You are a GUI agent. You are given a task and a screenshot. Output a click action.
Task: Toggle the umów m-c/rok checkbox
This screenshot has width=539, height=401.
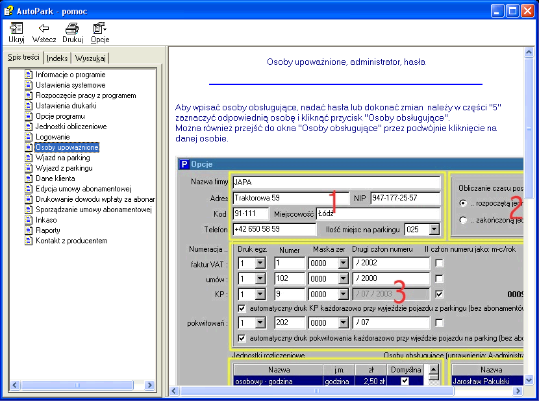coord(439,278)
